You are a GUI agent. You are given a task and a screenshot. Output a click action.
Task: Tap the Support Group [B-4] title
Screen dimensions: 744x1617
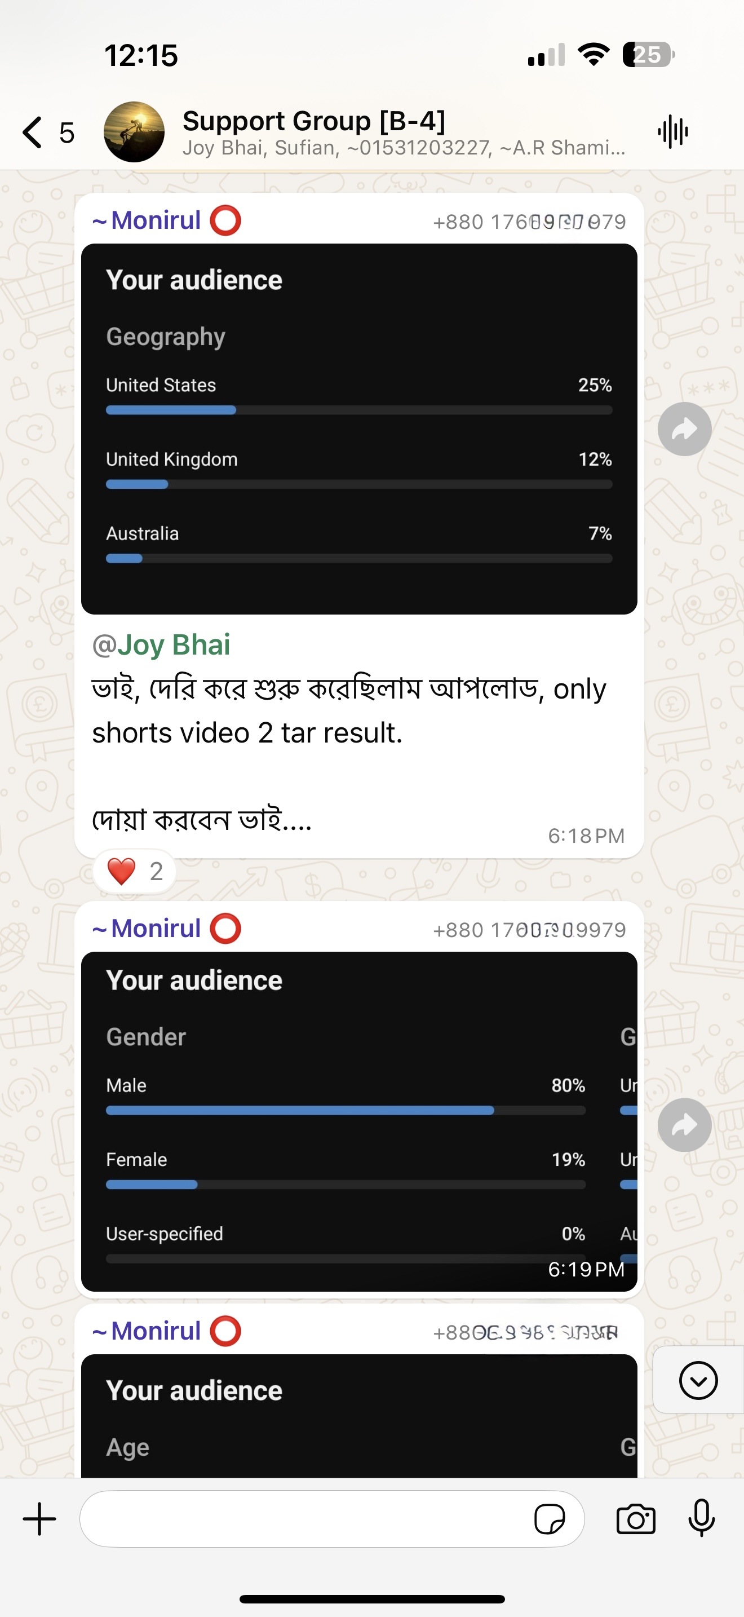[313, 121]
